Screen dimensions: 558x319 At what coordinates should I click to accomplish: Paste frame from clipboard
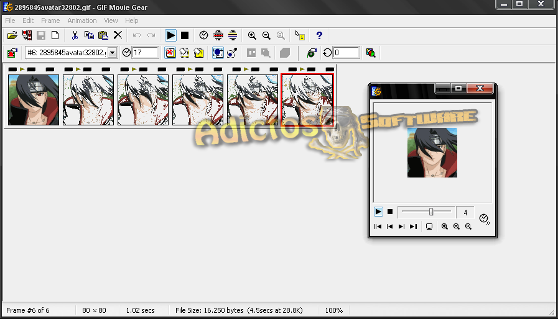pos(103,35)
